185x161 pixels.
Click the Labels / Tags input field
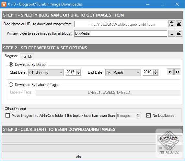108,92
